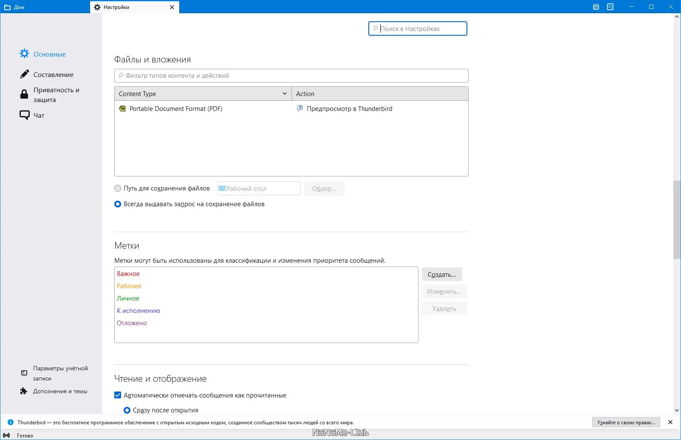Click the vertical scrollbar thumb

click(677, 220)
